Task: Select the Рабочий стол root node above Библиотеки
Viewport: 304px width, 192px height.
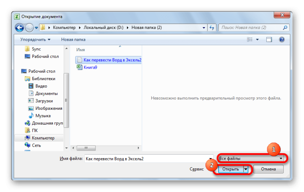Action: (x=38, y=71)
